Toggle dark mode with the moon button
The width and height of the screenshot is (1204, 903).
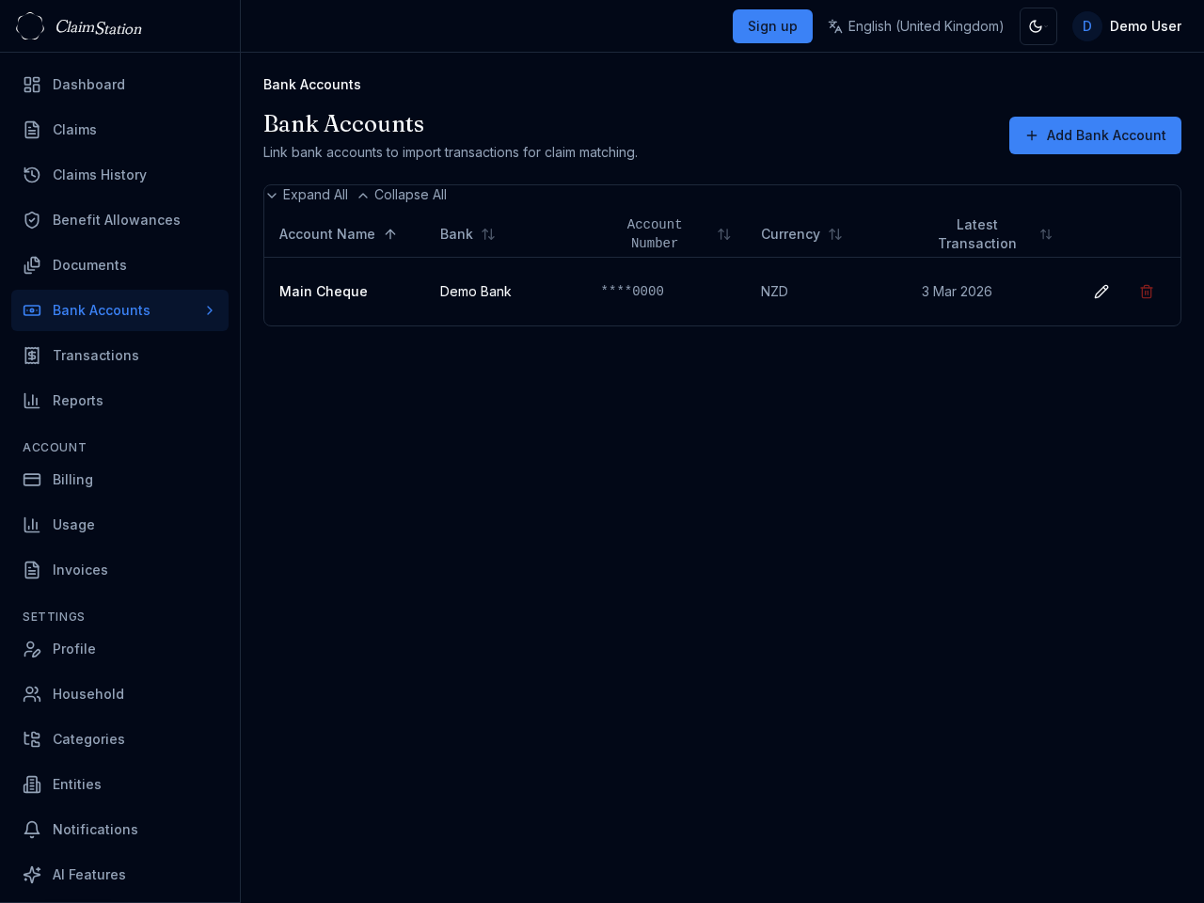click(1038, 26)
